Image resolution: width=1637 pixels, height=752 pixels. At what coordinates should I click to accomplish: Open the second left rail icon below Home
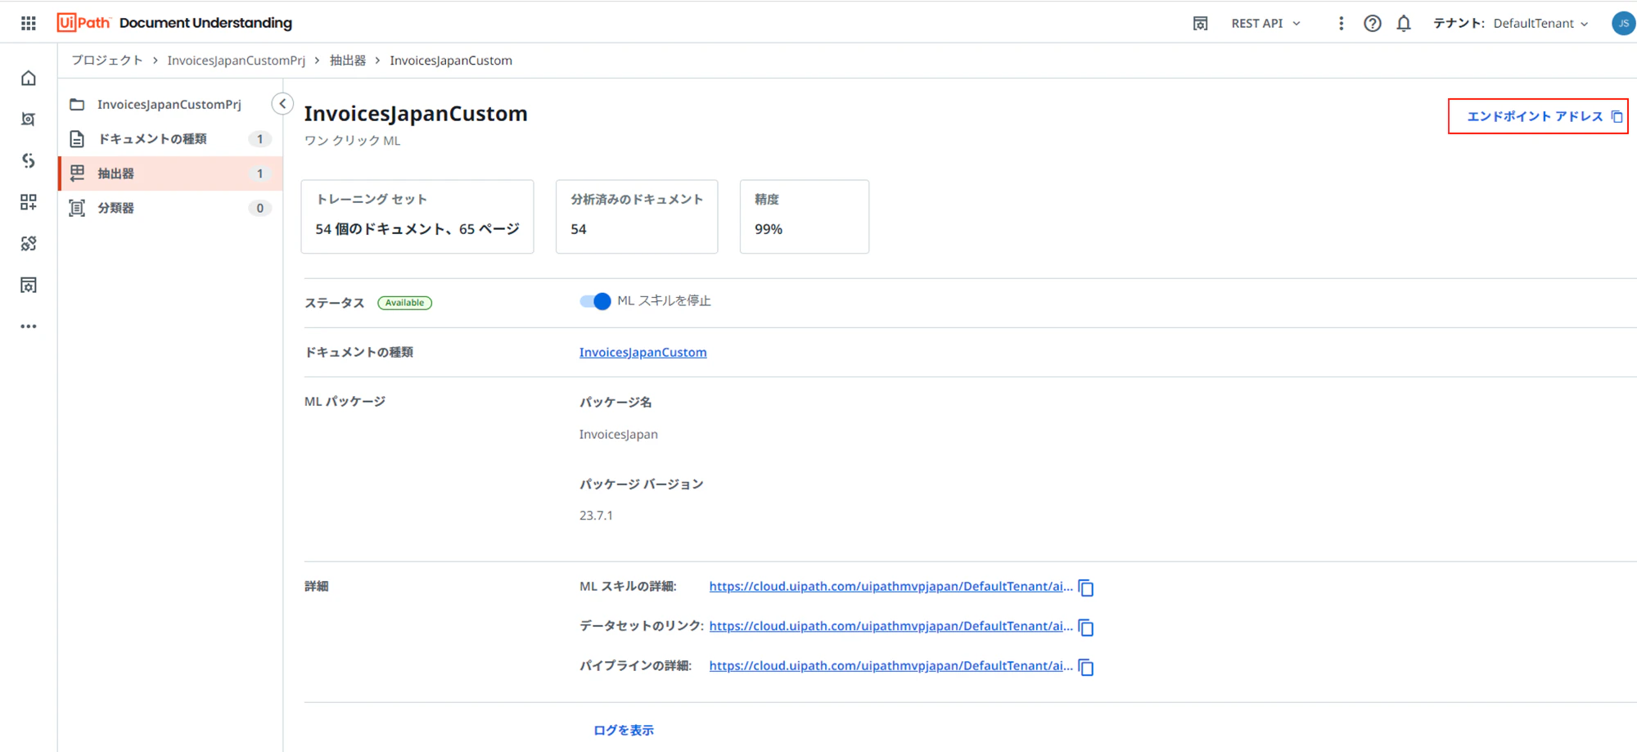[x=29, y=119]
